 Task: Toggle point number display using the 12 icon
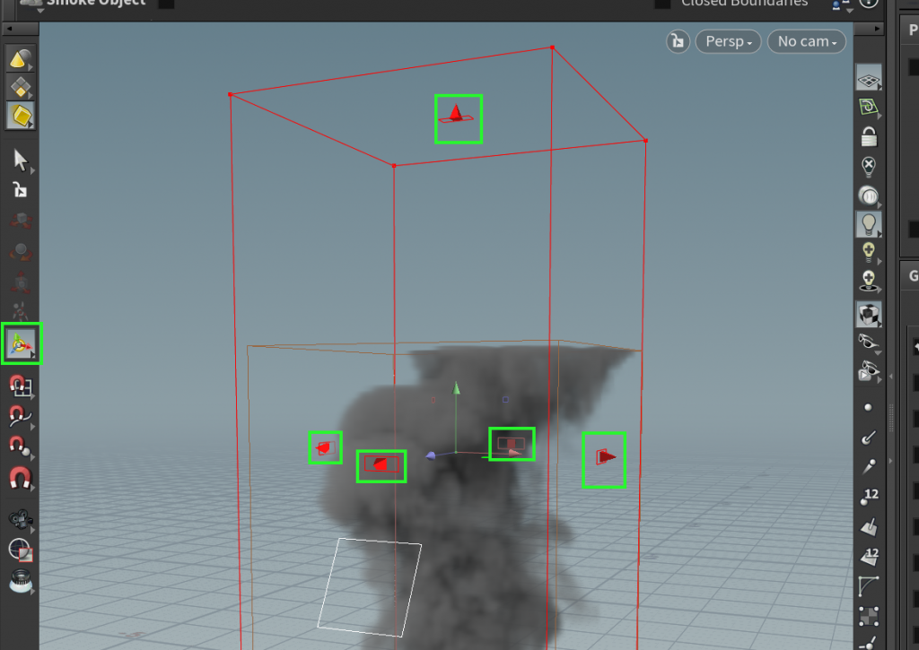coord(869,494)
